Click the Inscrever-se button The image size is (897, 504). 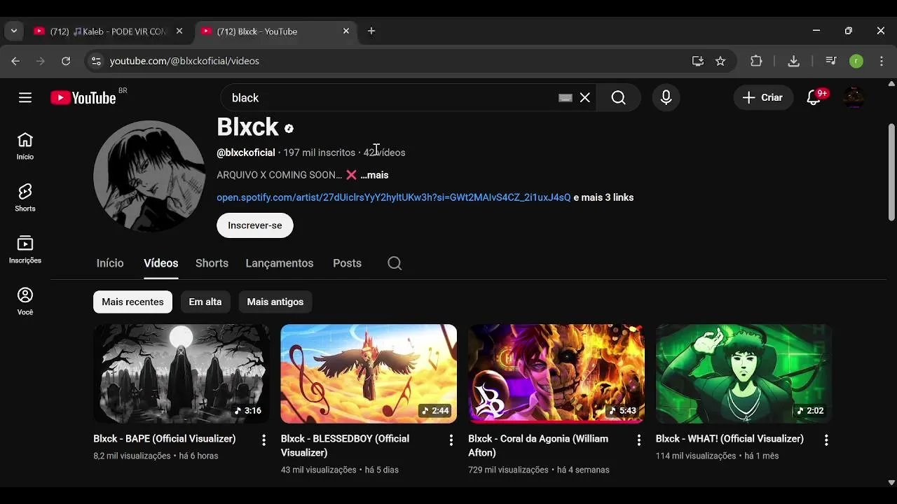(255, 225)
